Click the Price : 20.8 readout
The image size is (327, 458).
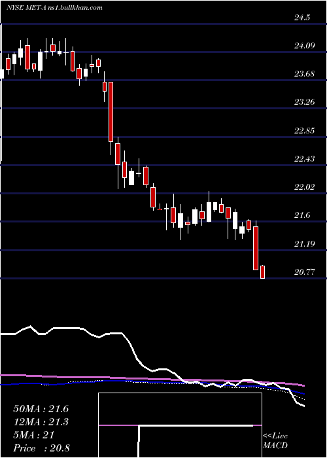point(41,448)
